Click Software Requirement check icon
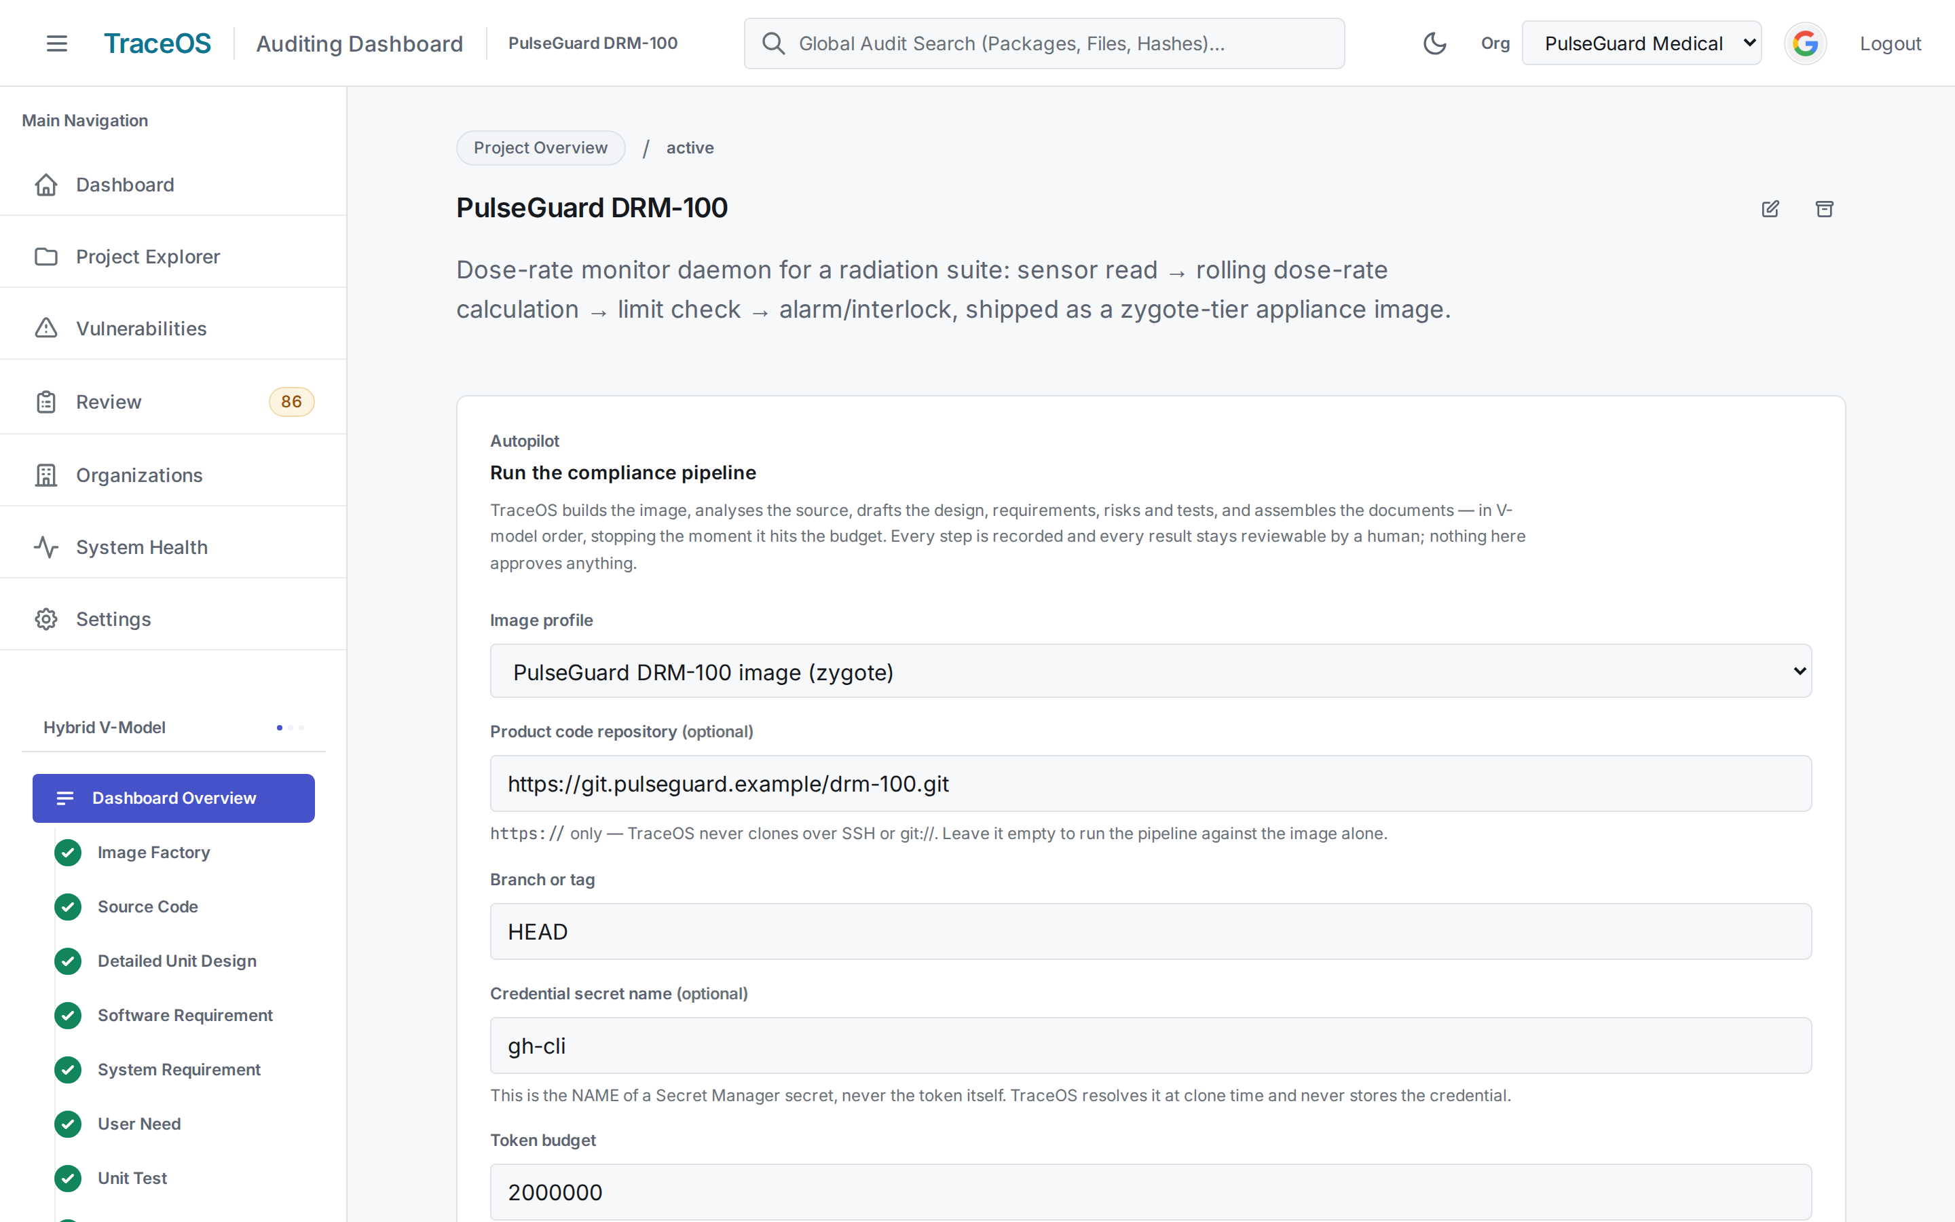Image resolution: width=1955 pixels, height=1222 pixels. [68, 1015]
